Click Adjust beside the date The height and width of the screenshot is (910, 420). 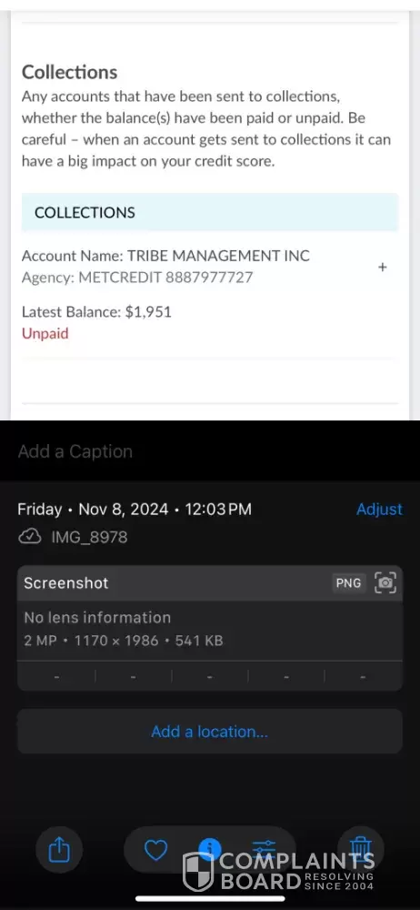point(379,509)
